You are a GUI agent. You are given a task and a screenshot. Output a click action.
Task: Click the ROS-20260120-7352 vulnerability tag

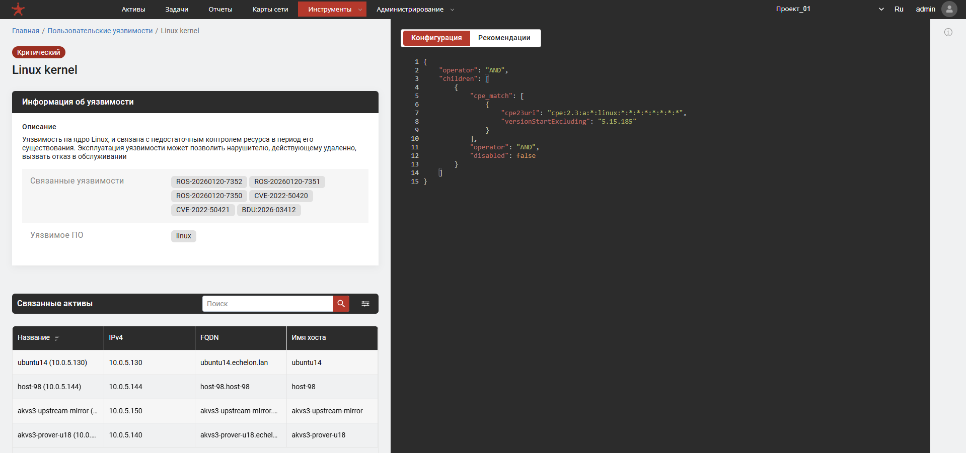click(209, 182)
